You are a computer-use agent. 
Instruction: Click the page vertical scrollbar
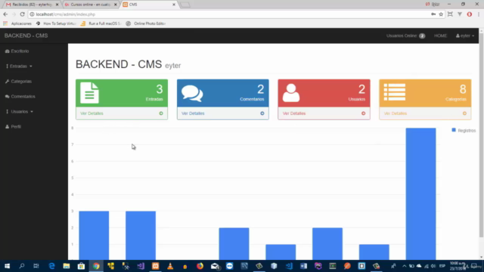pos(482,136)
